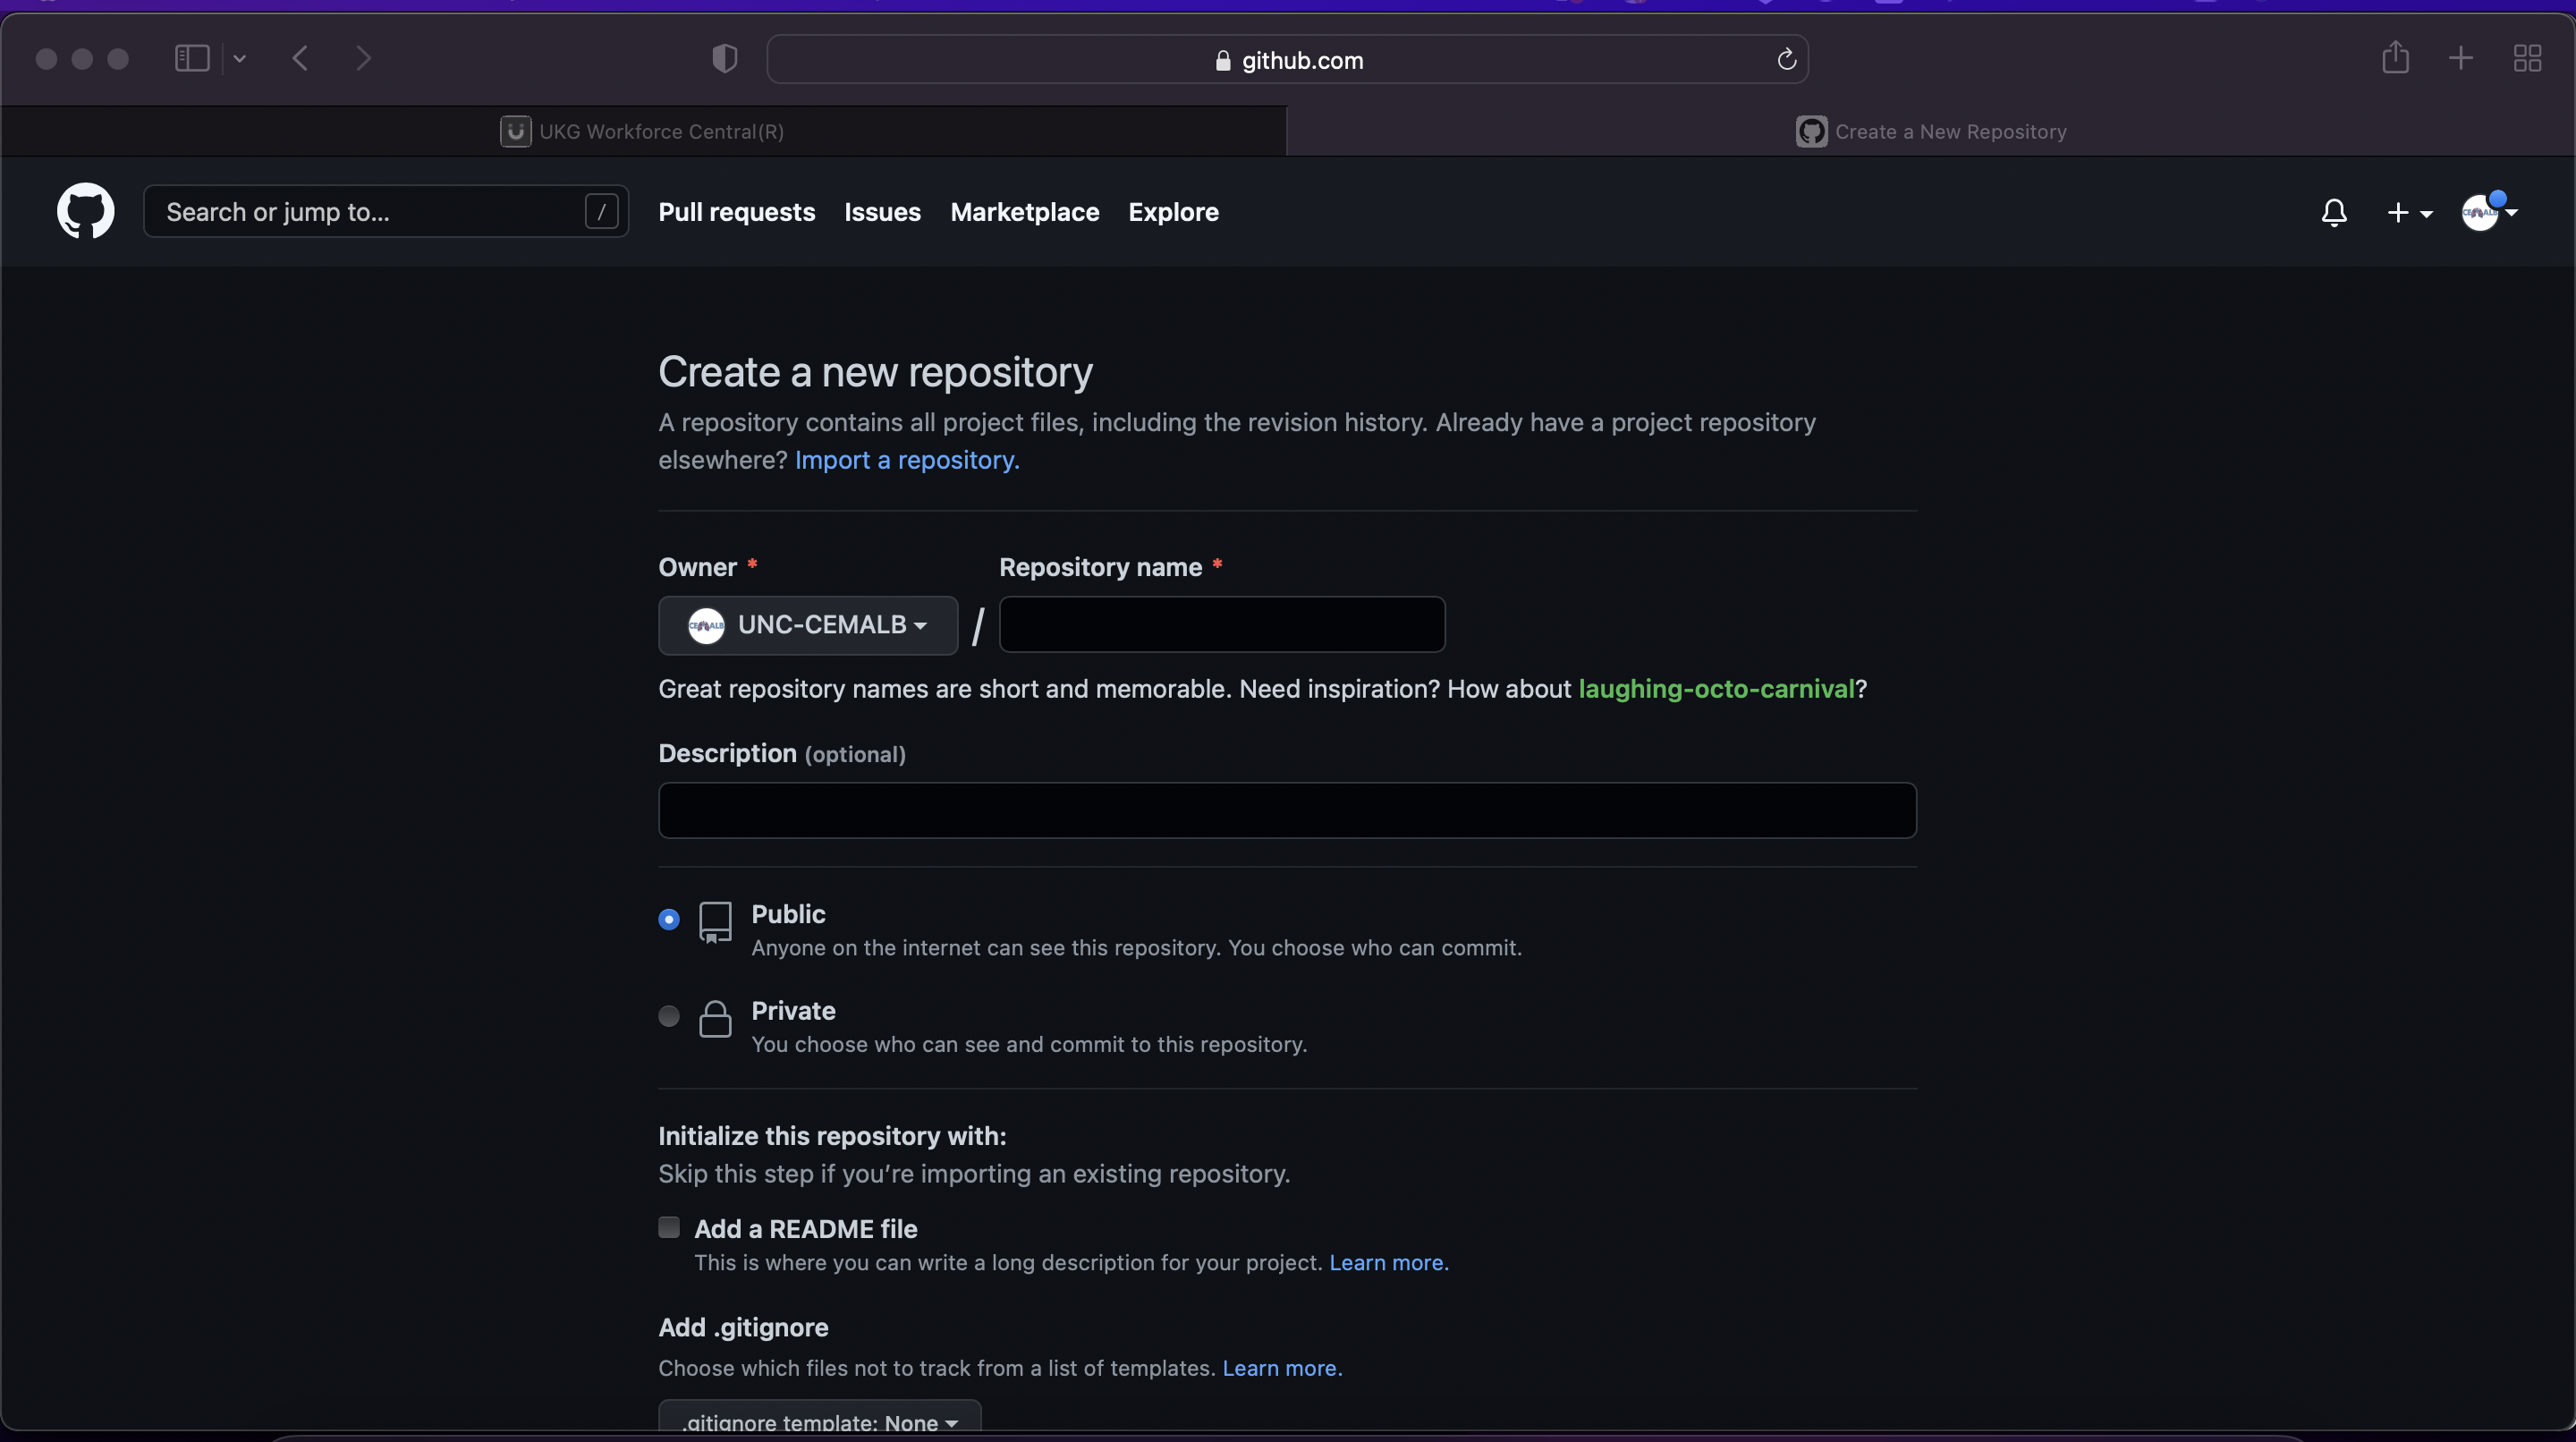
Task: Open Pull requests in the nav bar
Action: click(x=736, y=212)
